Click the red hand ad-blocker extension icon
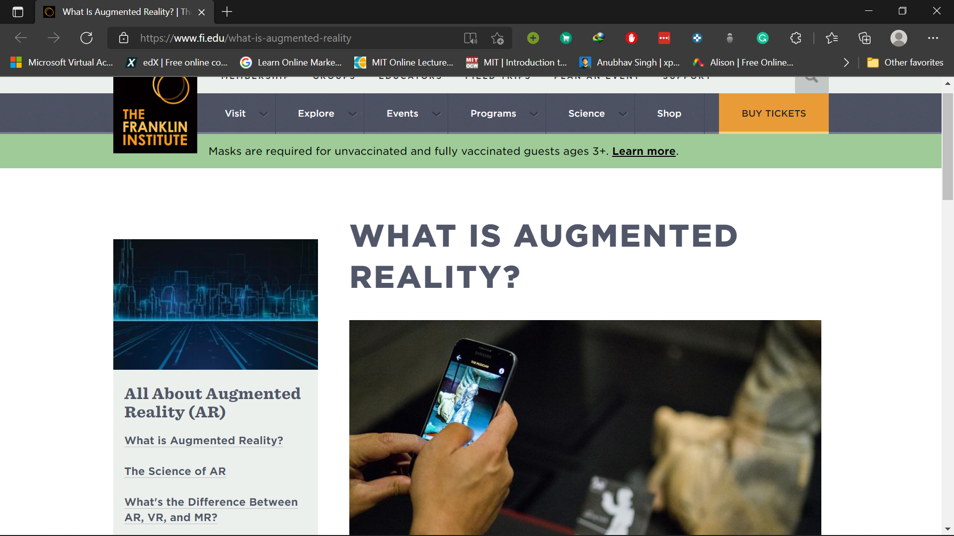 coord(632,38)
